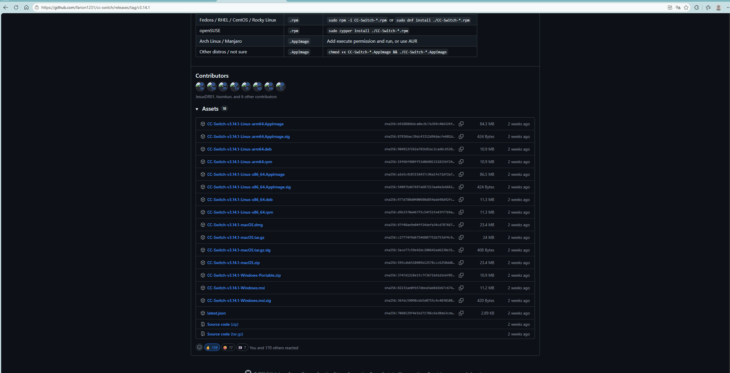730x373 pixels.
Task: Copy sha256 for Linux-arm64.AppImage.sig
Action: coord(461,136)
